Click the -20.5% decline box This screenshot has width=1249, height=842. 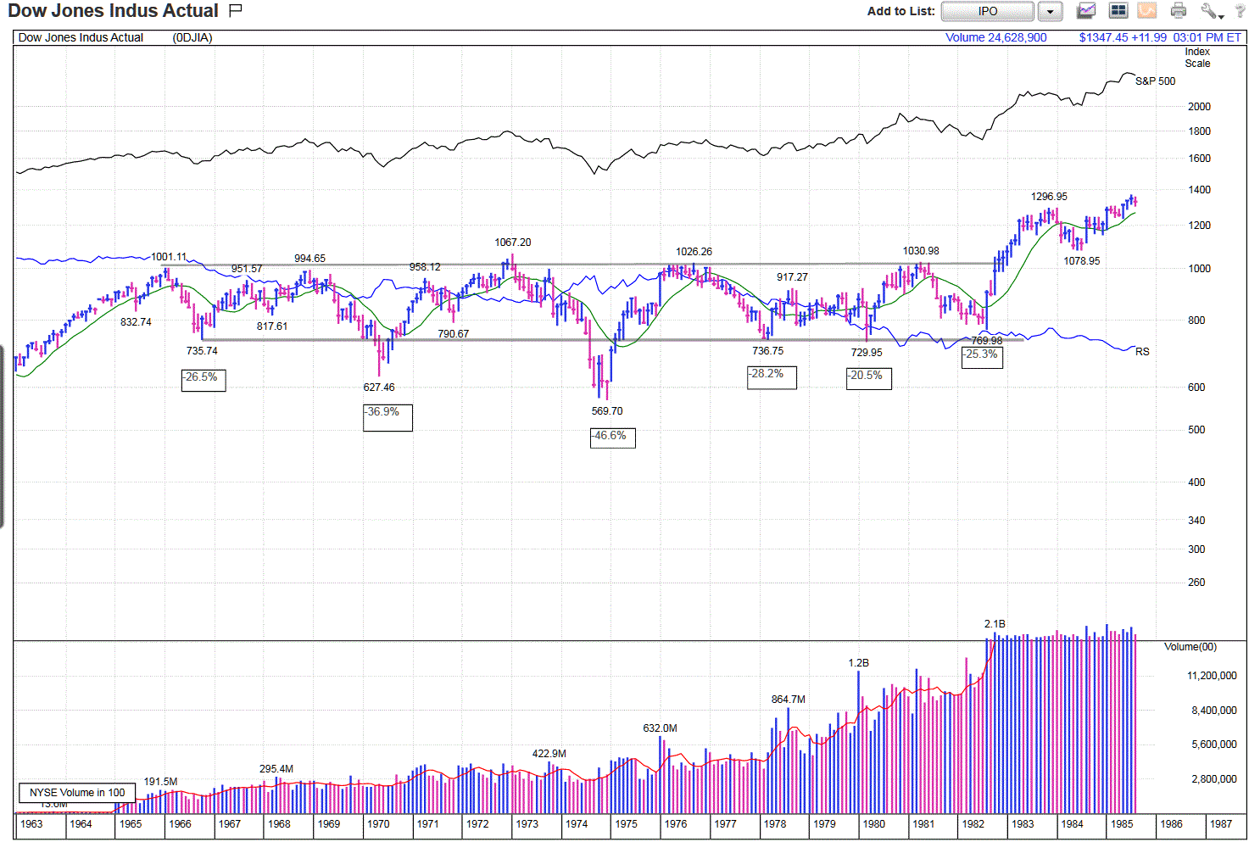coord(869,378)
